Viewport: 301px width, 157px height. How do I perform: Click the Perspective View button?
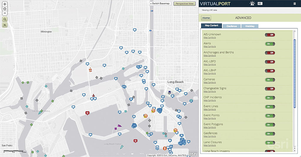185,4
